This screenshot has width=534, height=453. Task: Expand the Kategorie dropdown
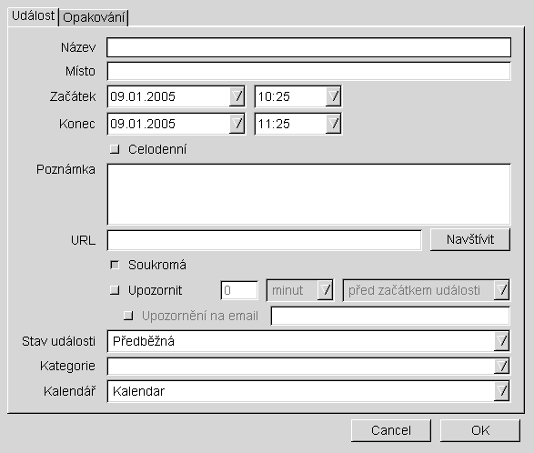(x=501, y=367)
